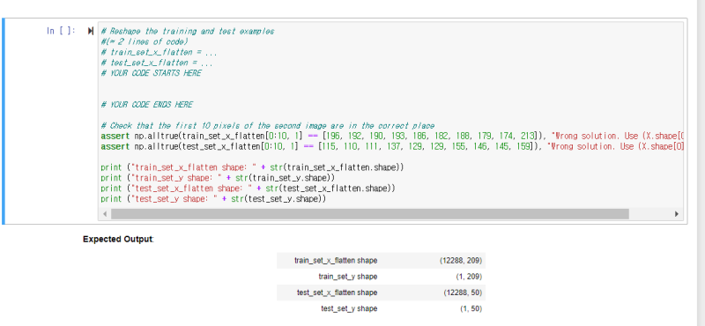Click the comment '#(≈ 2 lines of code)'

(145, 41)
